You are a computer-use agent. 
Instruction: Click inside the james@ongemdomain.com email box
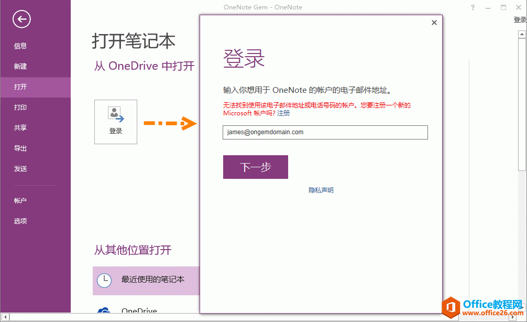coord(325,132)
